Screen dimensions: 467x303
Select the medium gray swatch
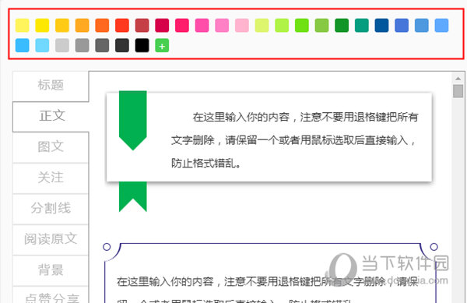83,45
